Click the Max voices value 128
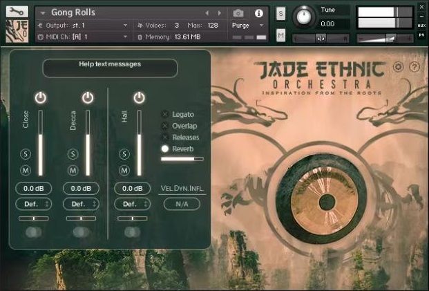 click(x=213, y=26)
